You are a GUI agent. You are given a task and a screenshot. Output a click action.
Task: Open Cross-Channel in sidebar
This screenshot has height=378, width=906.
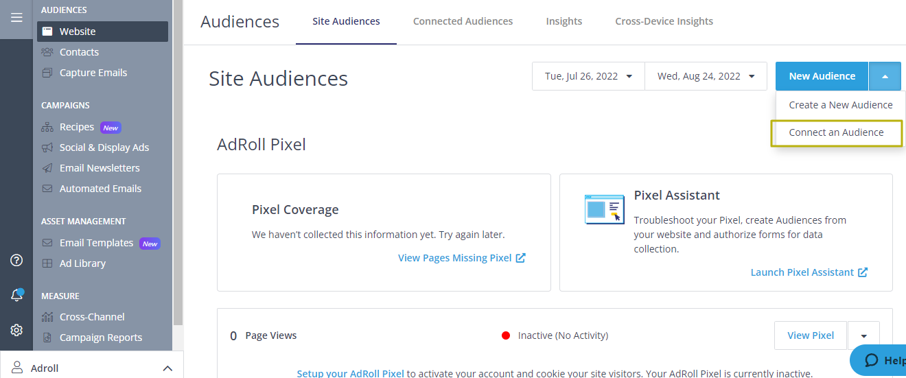pos(92,317)
